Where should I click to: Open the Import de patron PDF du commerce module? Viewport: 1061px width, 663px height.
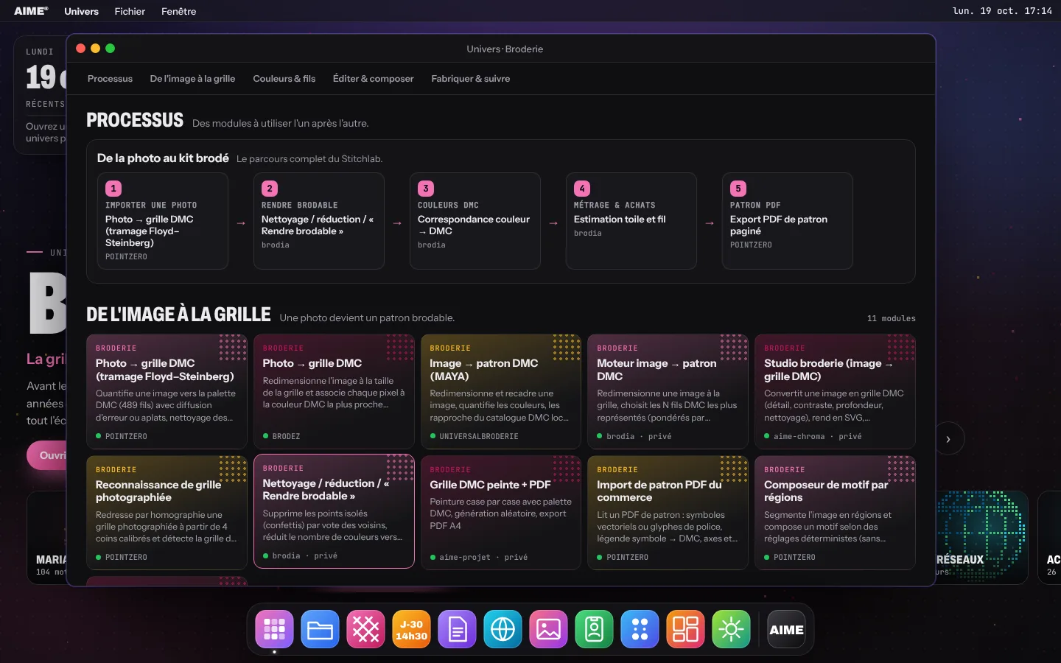coord(668,513)
